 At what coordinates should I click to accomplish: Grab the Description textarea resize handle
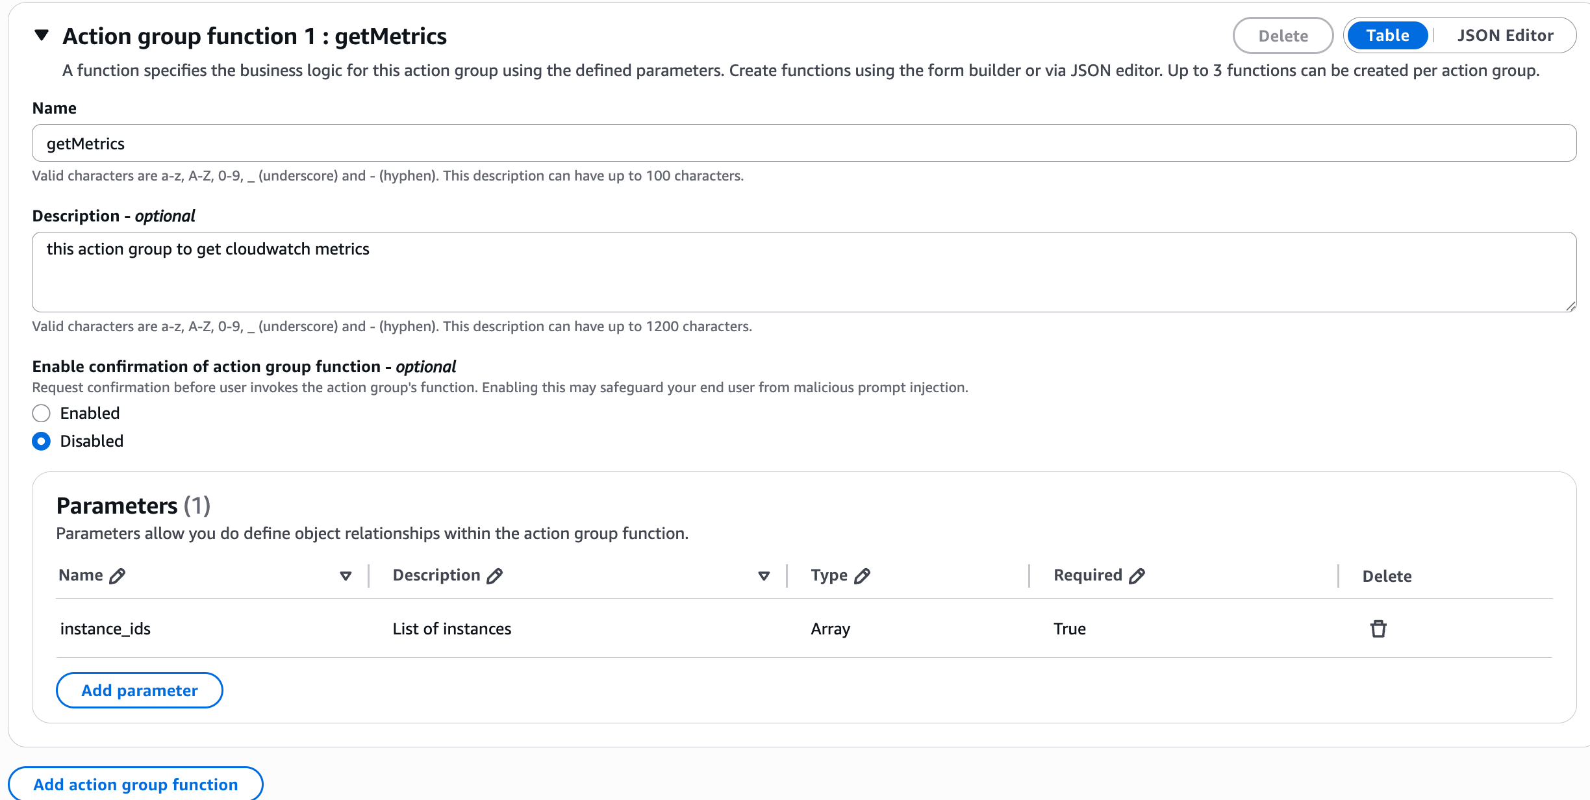[1571, 306]
